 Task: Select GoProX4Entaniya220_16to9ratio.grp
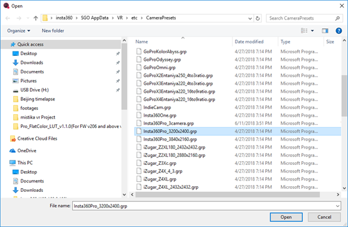pos(179,100)
